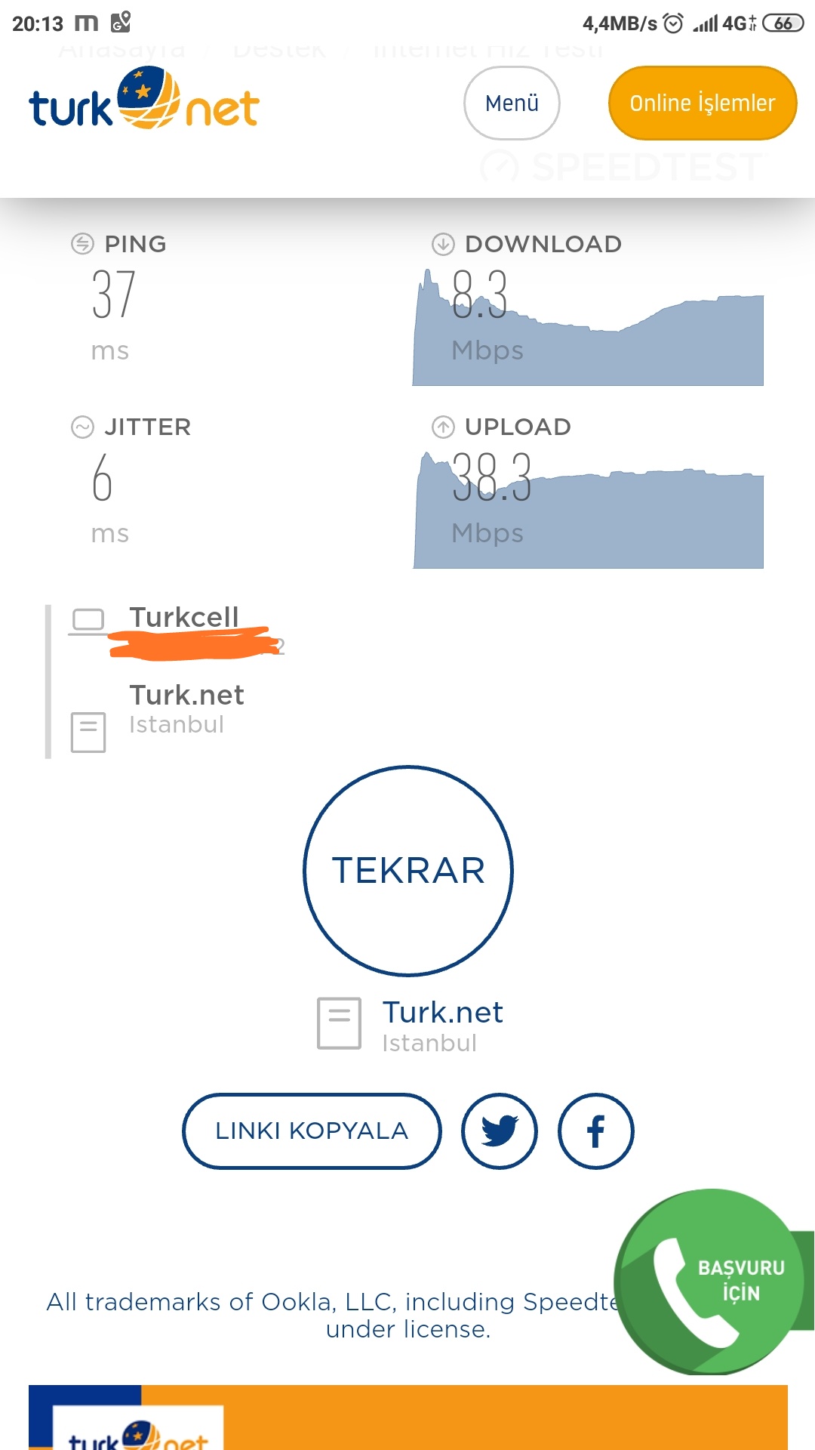
Task: Tap the battery indicator in status bar
Action: coord(783,23)
